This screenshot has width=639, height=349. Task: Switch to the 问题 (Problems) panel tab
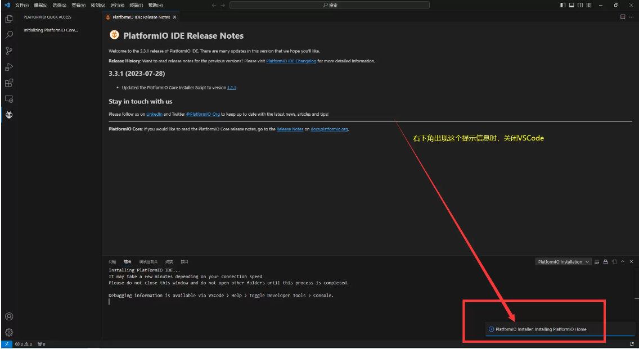[112, 262]
